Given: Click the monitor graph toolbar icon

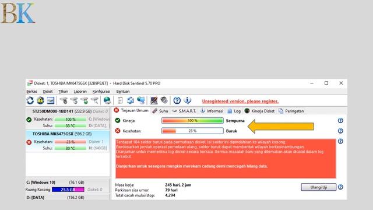Looking at the screenshot, I should click(x=154, y=100).
